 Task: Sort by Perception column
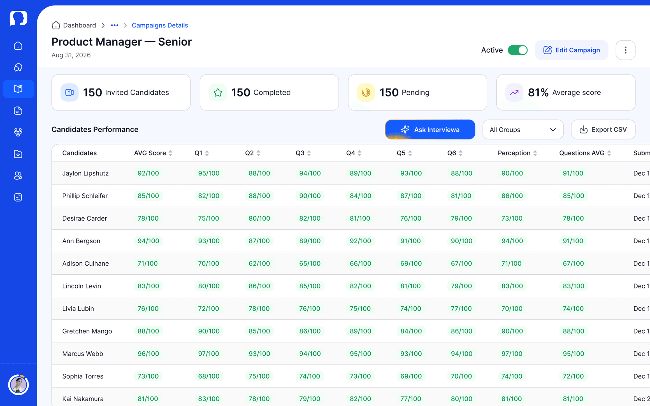coord(535,153)
